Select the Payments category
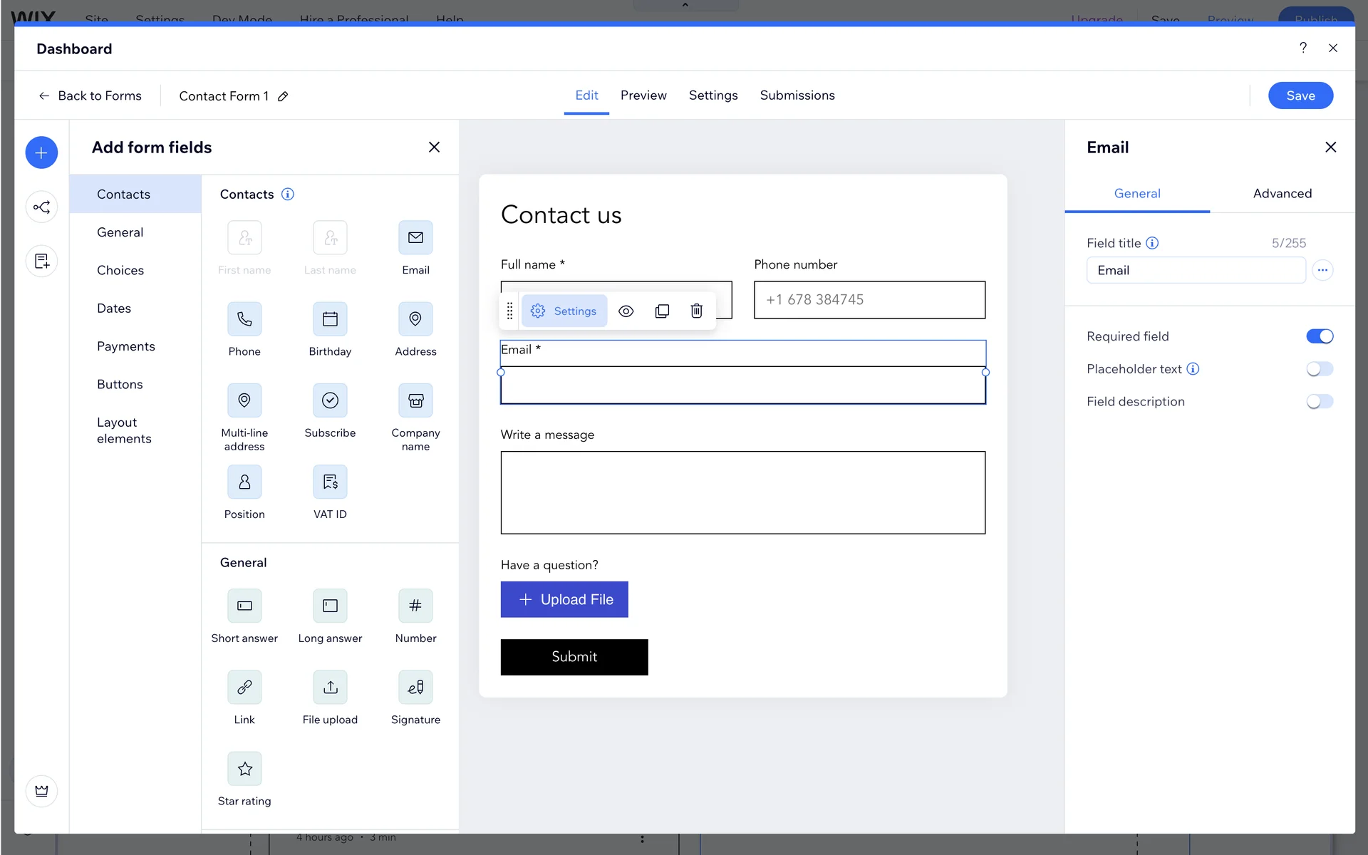Viewport: 1368px width, 855px height. click(125, 346)
